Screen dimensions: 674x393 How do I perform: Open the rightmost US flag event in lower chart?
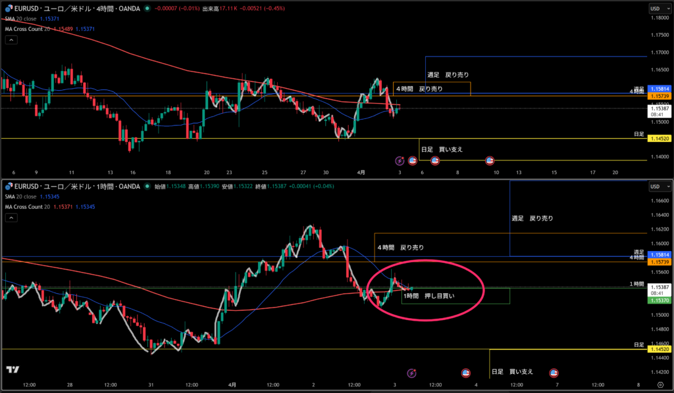point(554,373)
